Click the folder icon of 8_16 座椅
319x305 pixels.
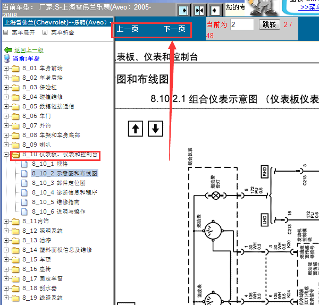pyautogui.click(x=15, y=269)
